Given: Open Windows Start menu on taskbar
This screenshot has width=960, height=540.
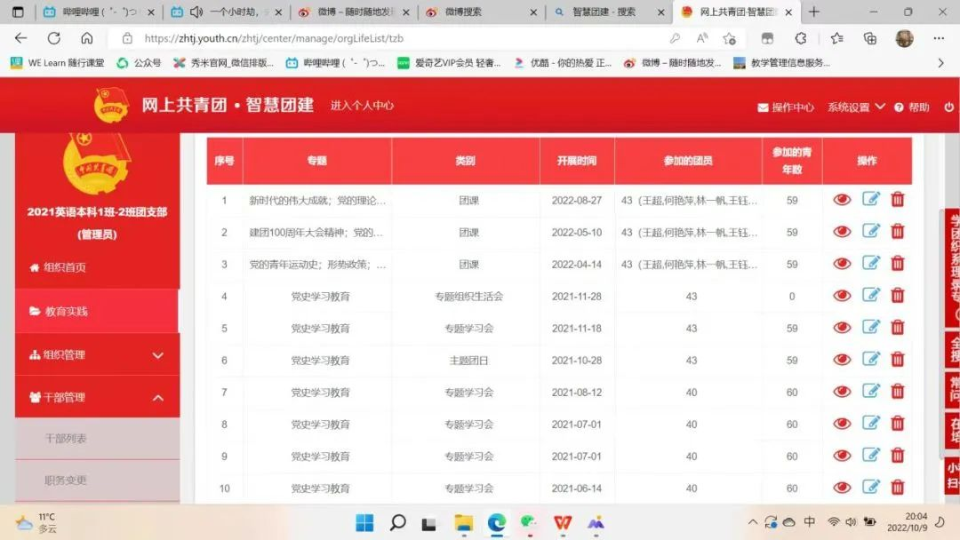Looking at the screenshot, I should tap(364, 522).
